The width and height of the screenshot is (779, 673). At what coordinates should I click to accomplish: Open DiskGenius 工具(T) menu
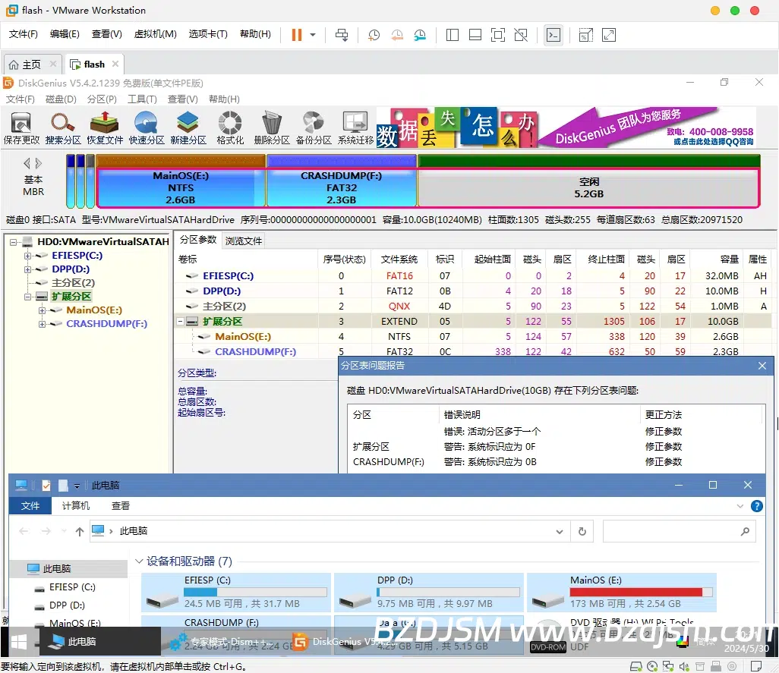pos(142,99)
